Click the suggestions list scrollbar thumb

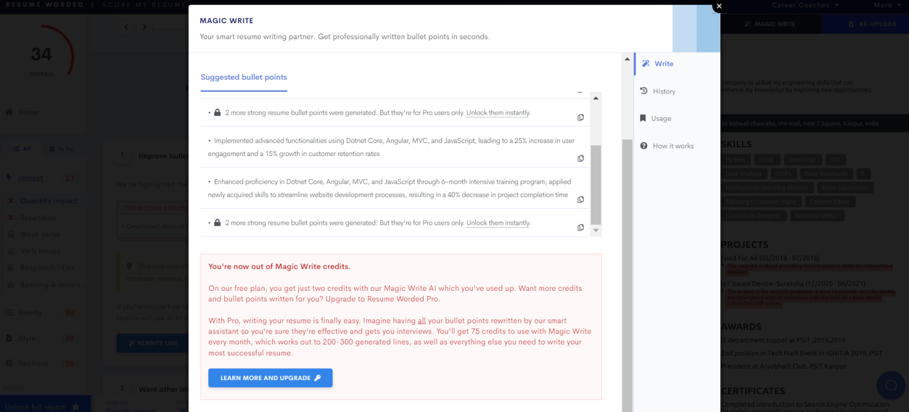pos(597,184)
